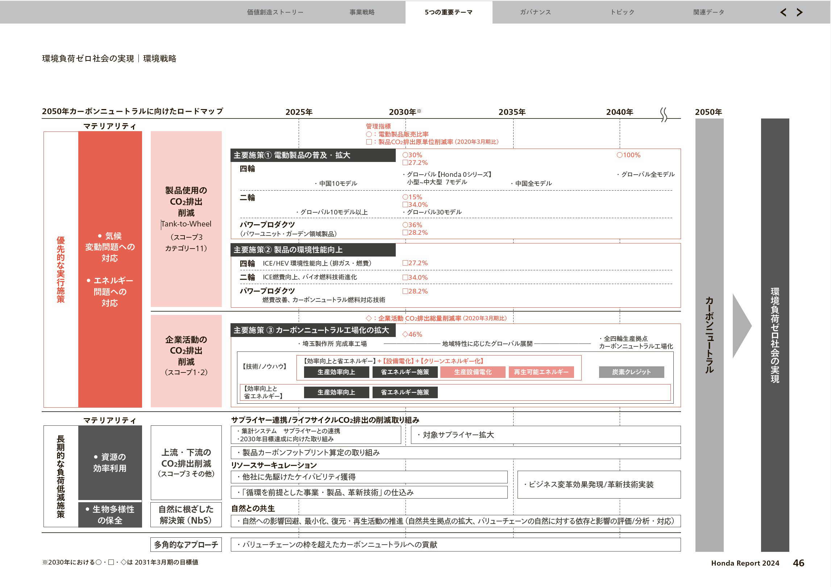Screen dimensions: 831x587
Task: Click the 環境負荷ゼロ社会の実現 | 環境戦略 page heading
Action: pyautogui.click(x=109, y=59)
